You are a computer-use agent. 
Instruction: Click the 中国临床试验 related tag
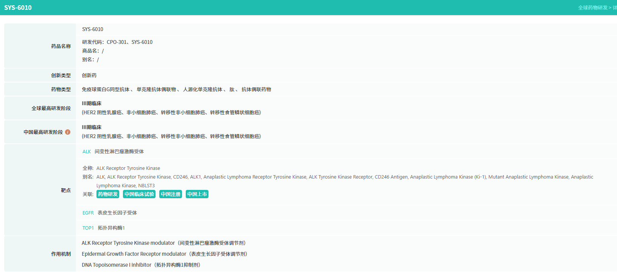[x=139, y=194]
